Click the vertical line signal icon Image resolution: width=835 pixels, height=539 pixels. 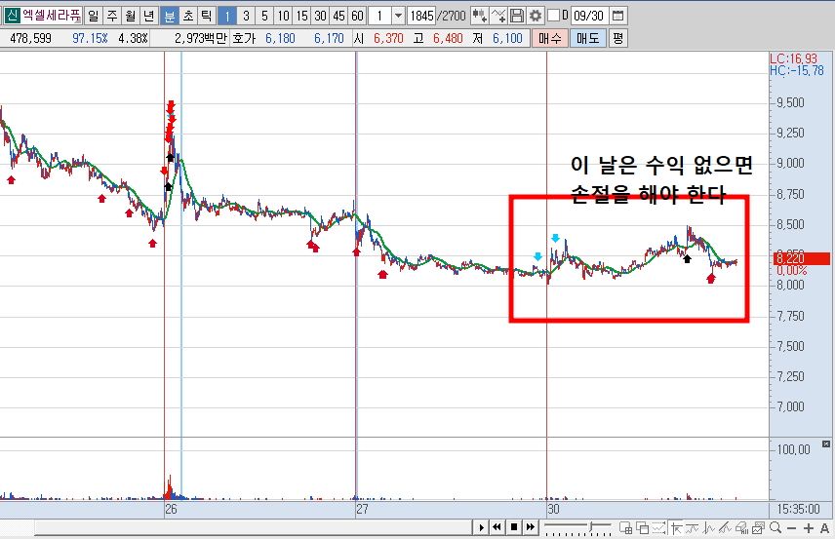pos(709,528)
